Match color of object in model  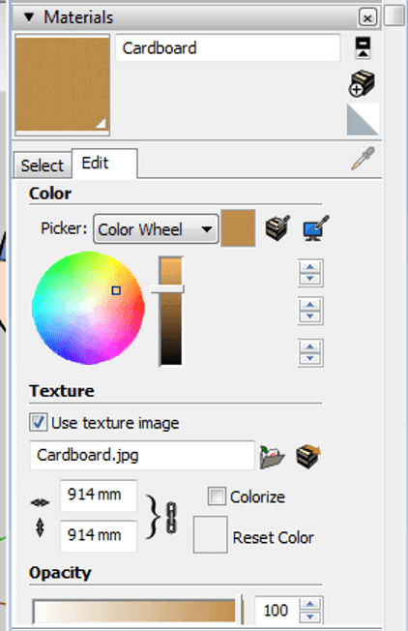(x=277, y=228)
